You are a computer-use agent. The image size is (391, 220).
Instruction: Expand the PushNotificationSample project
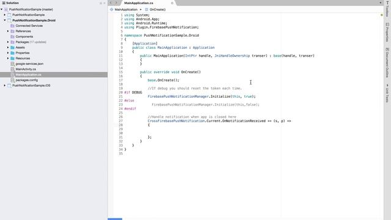click(x=5, y=15)
